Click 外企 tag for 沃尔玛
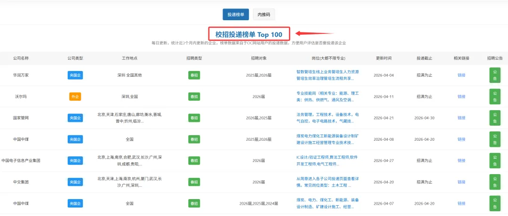This screenshot has height=216, width=508. click(75, 96)
